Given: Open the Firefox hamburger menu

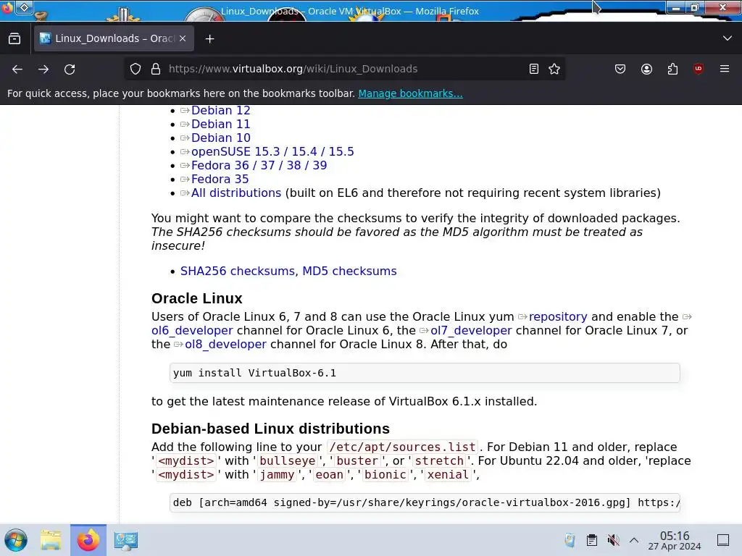Looking at the screenshot, I should pyautogui.click(x=725, y=69).
